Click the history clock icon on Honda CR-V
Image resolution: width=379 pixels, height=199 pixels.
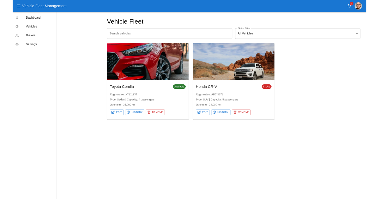click(x=214, y=112)
